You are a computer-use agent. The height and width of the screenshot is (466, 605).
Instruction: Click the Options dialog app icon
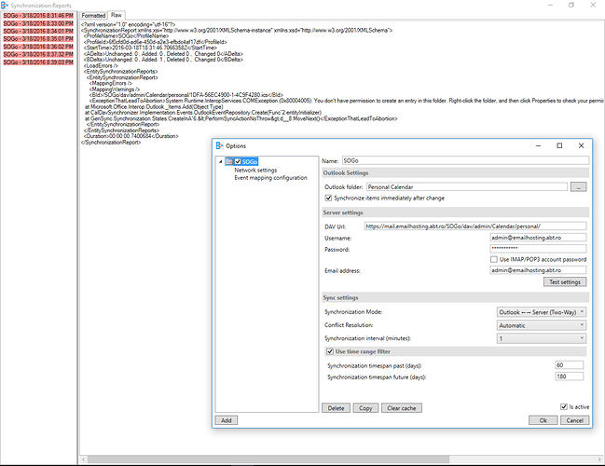coord(220,145)
